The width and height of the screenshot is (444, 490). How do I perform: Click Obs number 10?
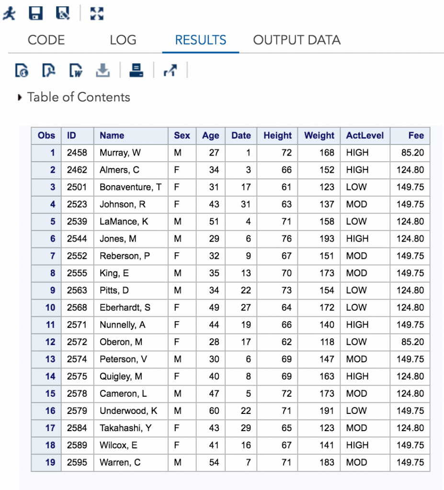point(50,308)
